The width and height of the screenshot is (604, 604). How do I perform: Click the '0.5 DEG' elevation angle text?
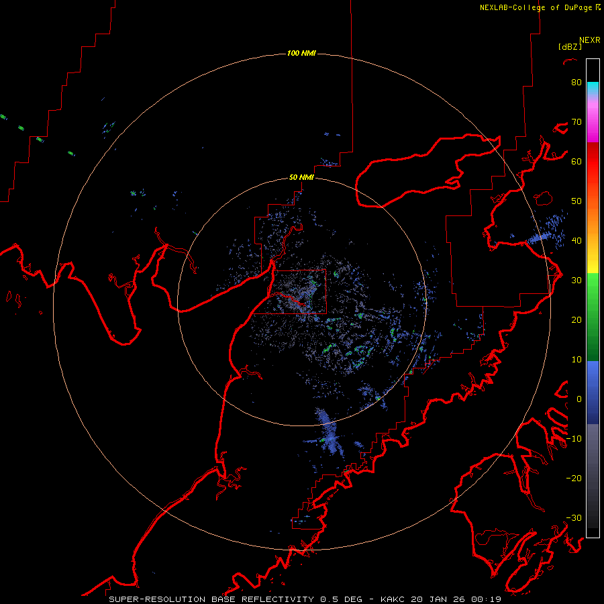pos(342,599)
